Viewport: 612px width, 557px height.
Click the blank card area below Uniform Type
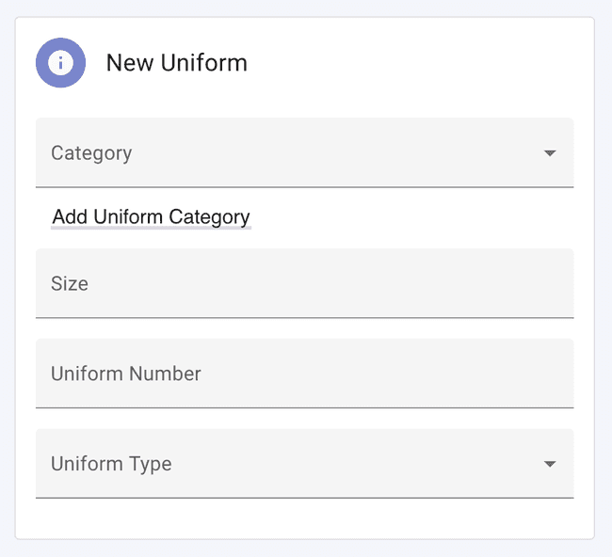coord(303,518)
